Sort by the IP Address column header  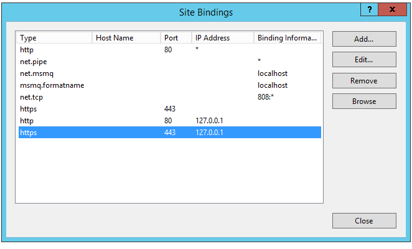(222, 38)
